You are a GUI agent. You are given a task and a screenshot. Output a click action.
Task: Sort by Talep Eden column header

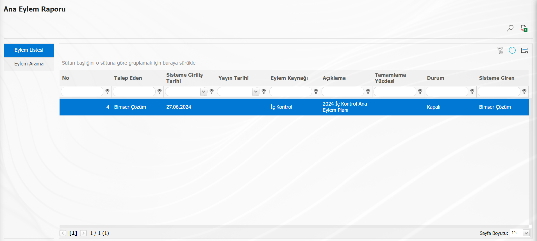(x=128, y=78)
